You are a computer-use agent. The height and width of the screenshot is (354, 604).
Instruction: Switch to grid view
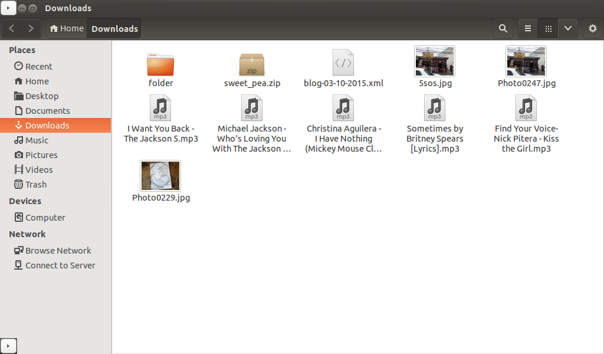point(547,28)
